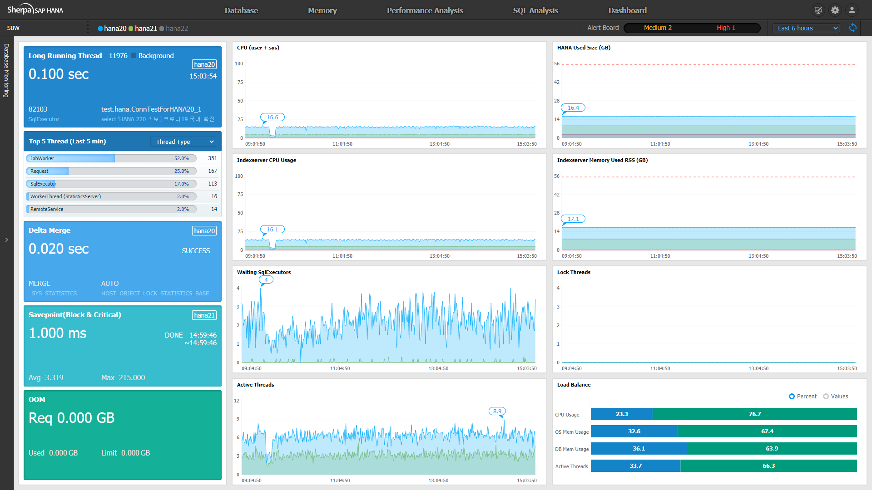Open the Last 6 hours dropdown
872x490 pixels.
806,28
